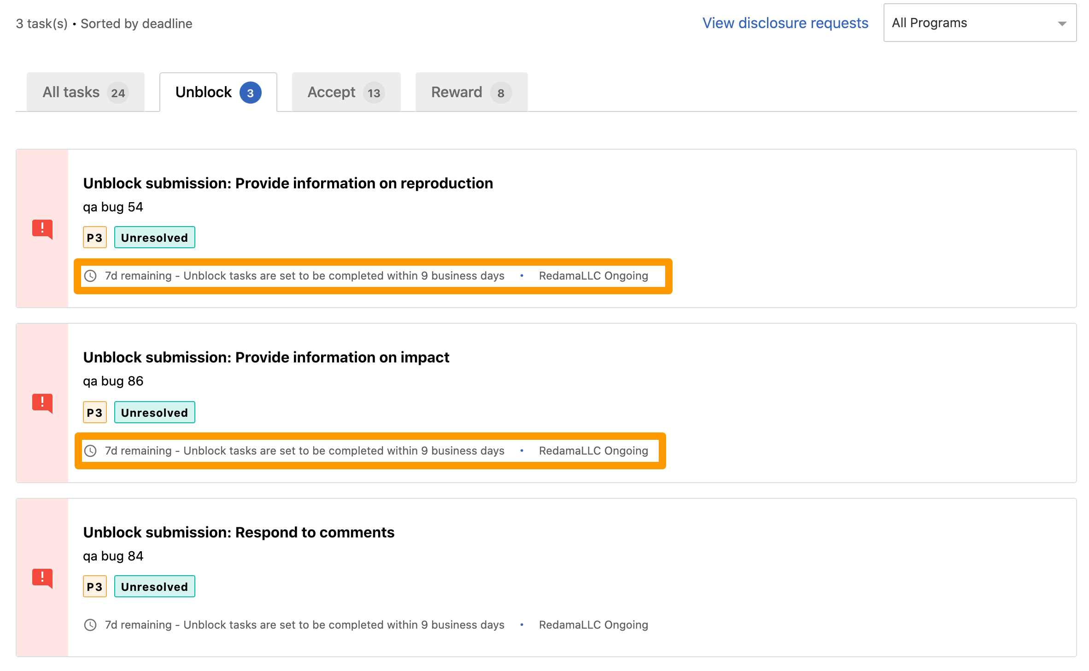Screen dimensions: 1089x671
Task: Open 'Respond to comments' task
Action: point(239,532)
